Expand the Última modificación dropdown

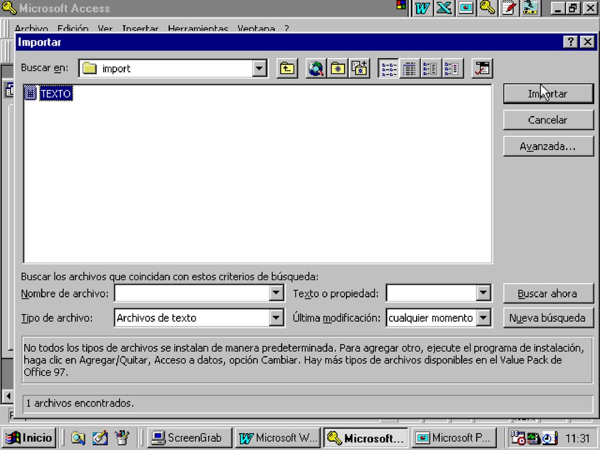pyautogui.click(x=483, y=318)
